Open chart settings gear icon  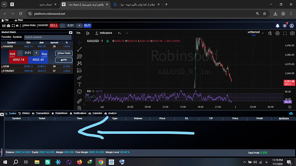[277, 33]
